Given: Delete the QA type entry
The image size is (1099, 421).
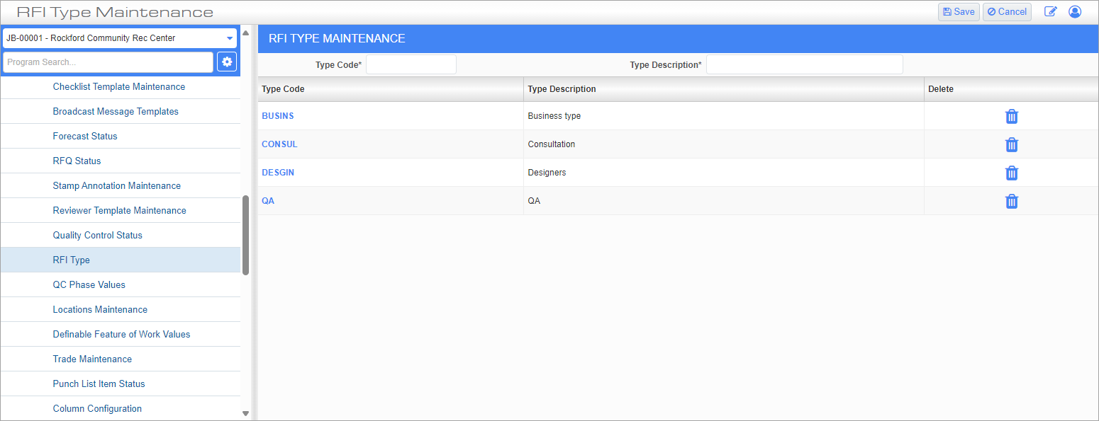Looking at the screenshot, I should point(1012,202).
